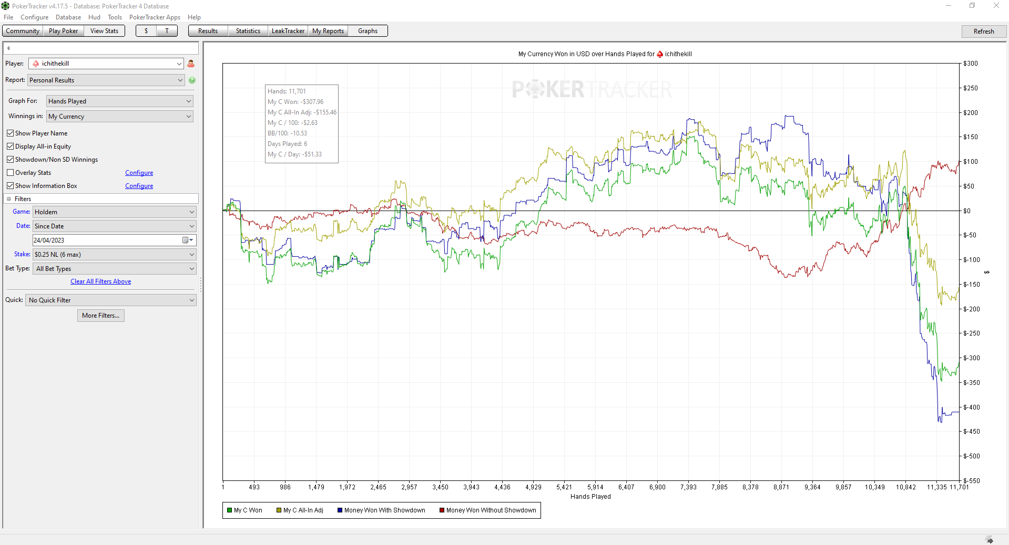Toggle the Show Player Name checkbox

pos(10,133)
